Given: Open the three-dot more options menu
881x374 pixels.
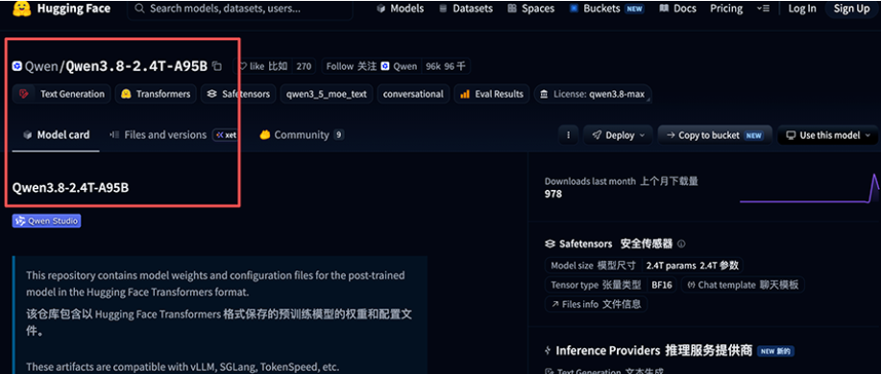Looking at the screenshot, I should click(x=569, y=135).
